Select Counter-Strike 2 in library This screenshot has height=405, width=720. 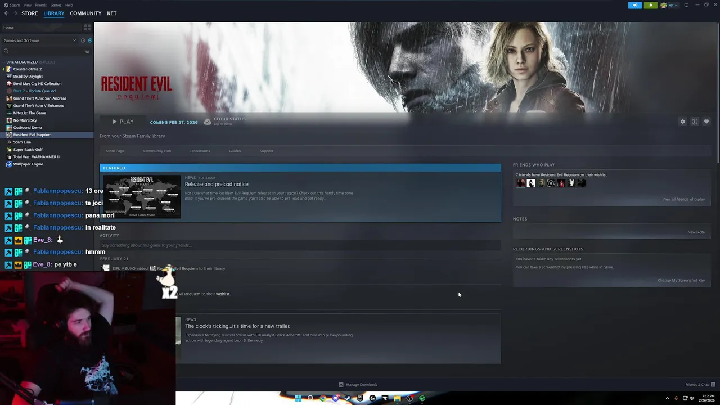pos(27,69)
